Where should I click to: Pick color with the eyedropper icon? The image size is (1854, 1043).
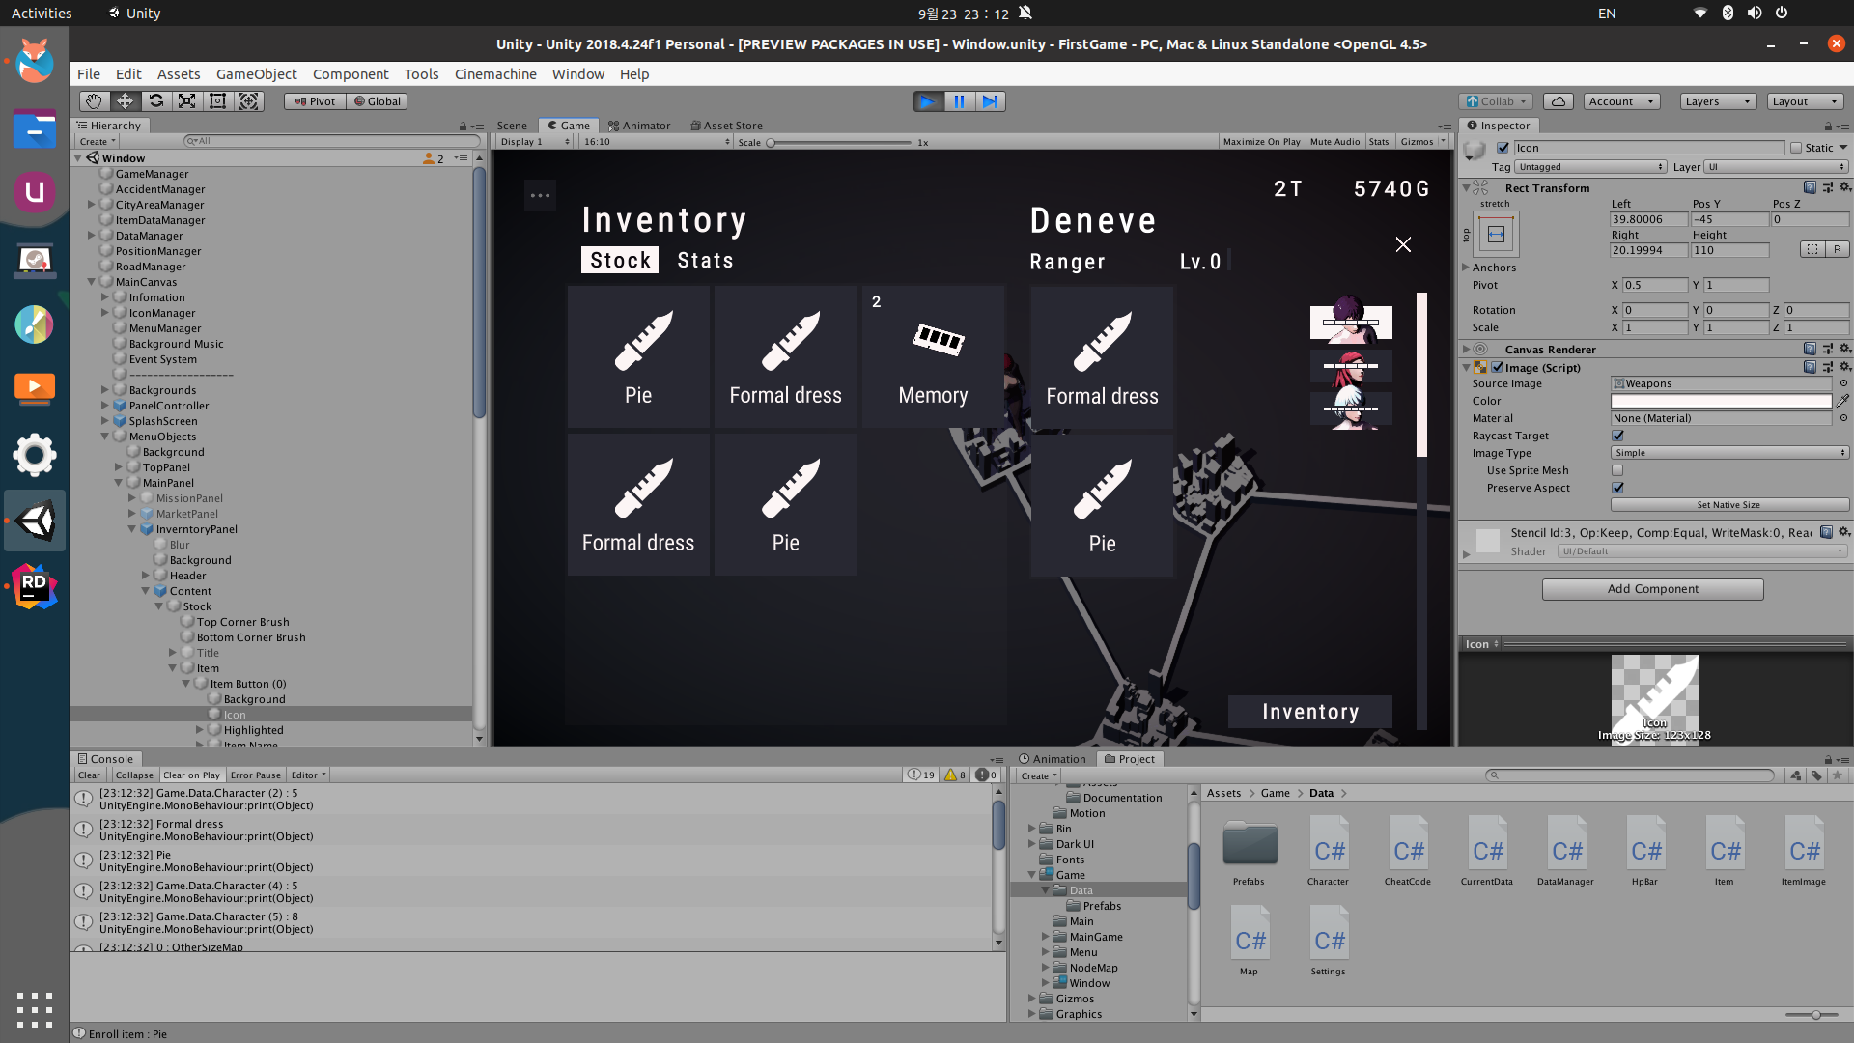click(x=1842, y=401)
